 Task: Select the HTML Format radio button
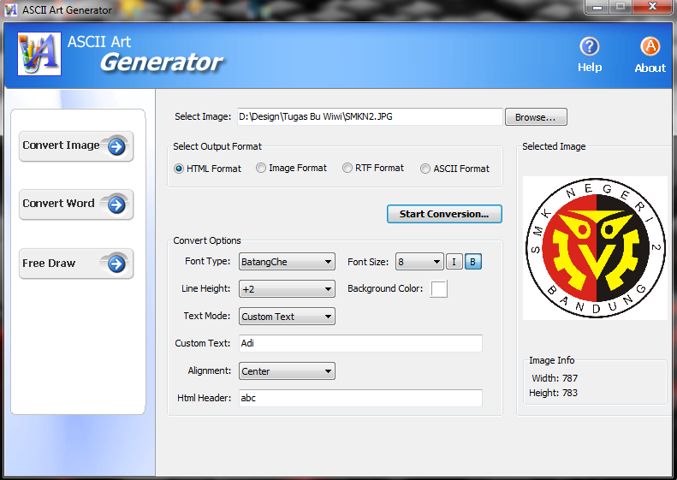tap(179, 169)
